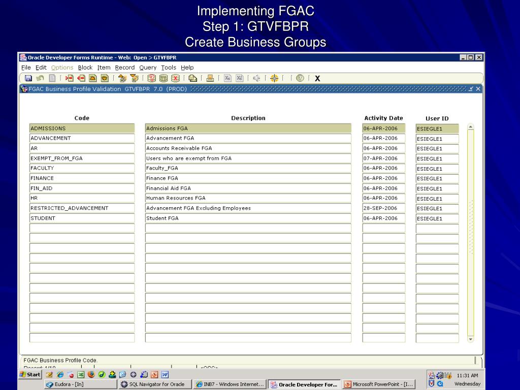Switch to INB7 - Windows Internet taskbar button

pyautogui.click(x=230, y=384)
